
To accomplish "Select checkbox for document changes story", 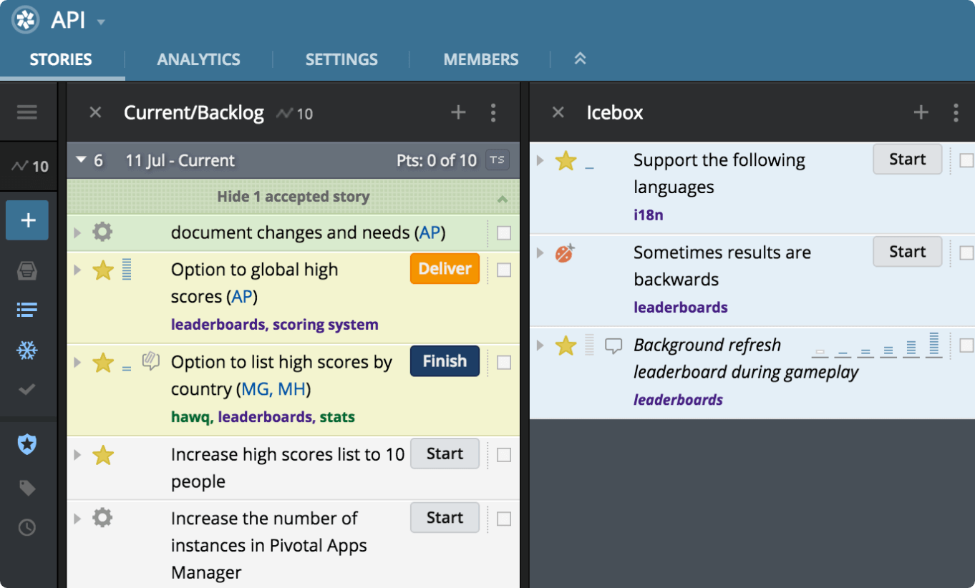I will [504, 233].
